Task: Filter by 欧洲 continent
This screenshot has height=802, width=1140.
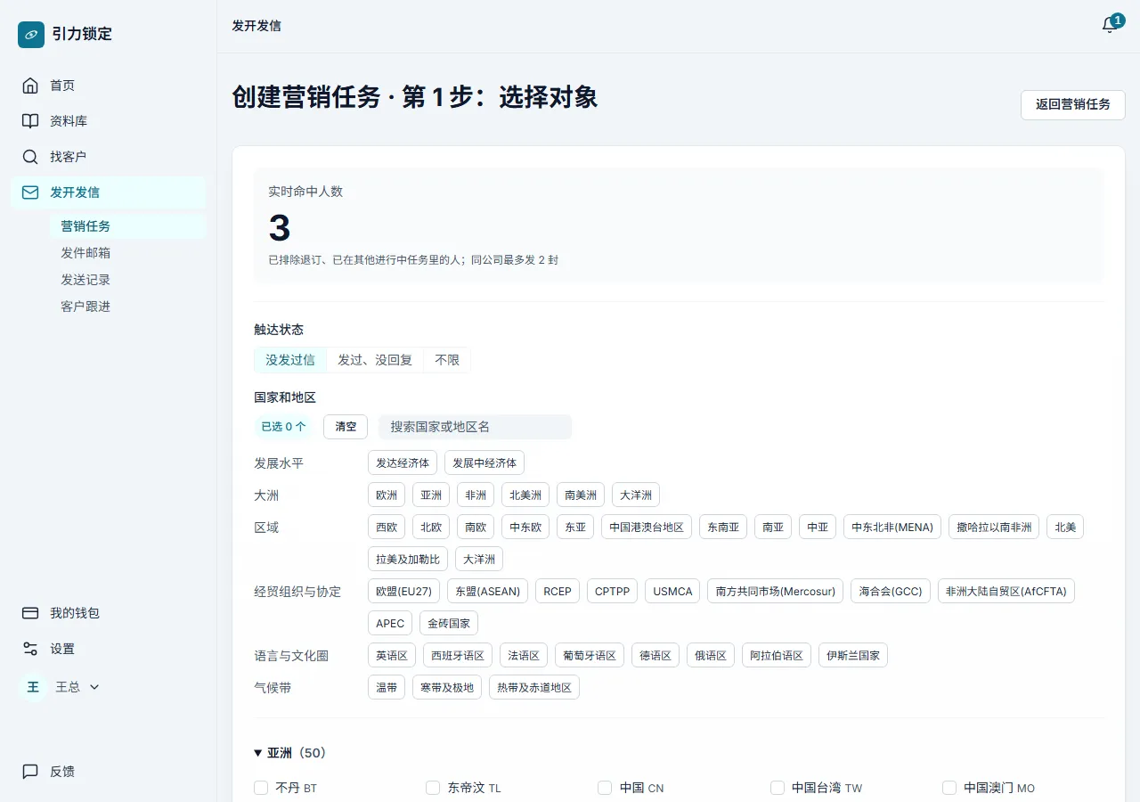Action: tap(387, 495)
